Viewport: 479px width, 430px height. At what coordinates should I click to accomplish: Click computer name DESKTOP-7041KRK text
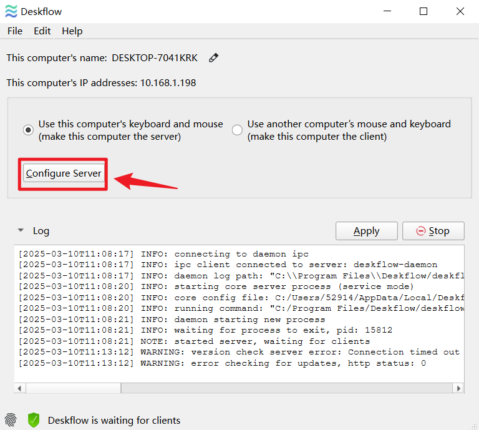coord(155,58)
